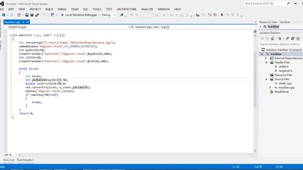Click the Search Solution Explorer field
The width and height of the screenshot is (303, 170).
tap(281, 44)
